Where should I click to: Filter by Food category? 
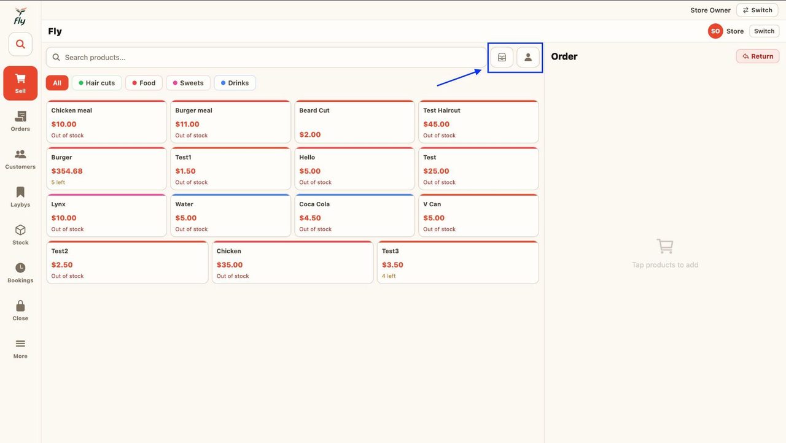click(144, 83)
